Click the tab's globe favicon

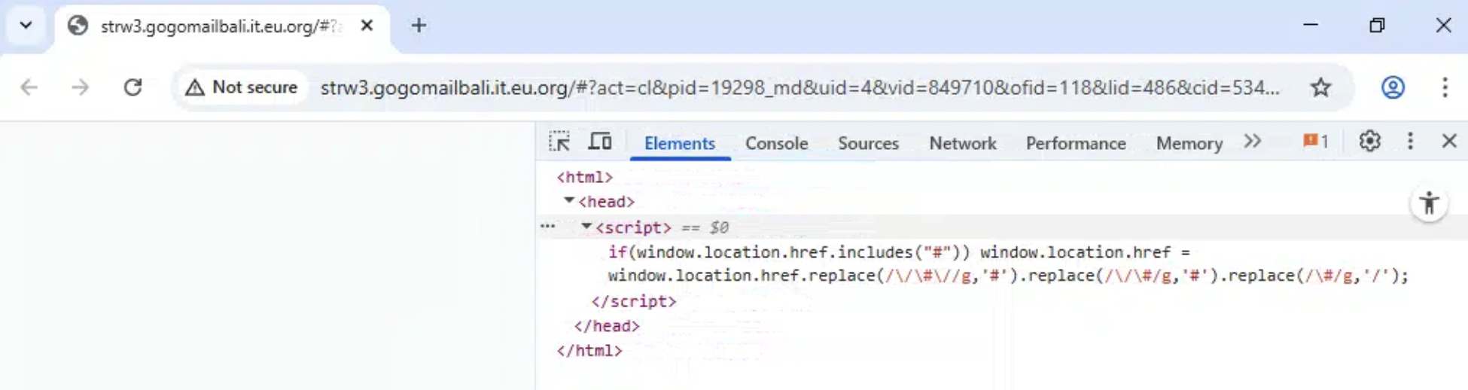[78, 26]
